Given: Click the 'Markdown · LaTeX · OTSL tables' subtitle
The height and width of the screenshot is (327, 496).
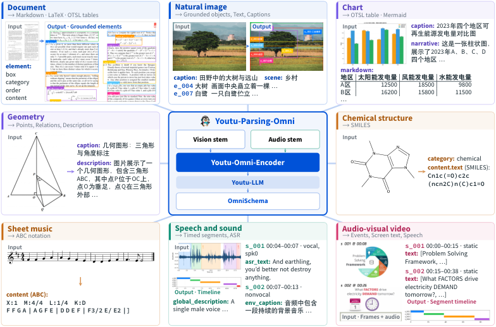Looking at the screenshot, I should coord(57,15).
